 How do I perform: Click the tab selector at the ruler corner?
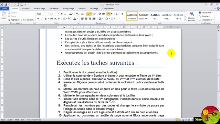pyautogui.click(x=2, y=27)
